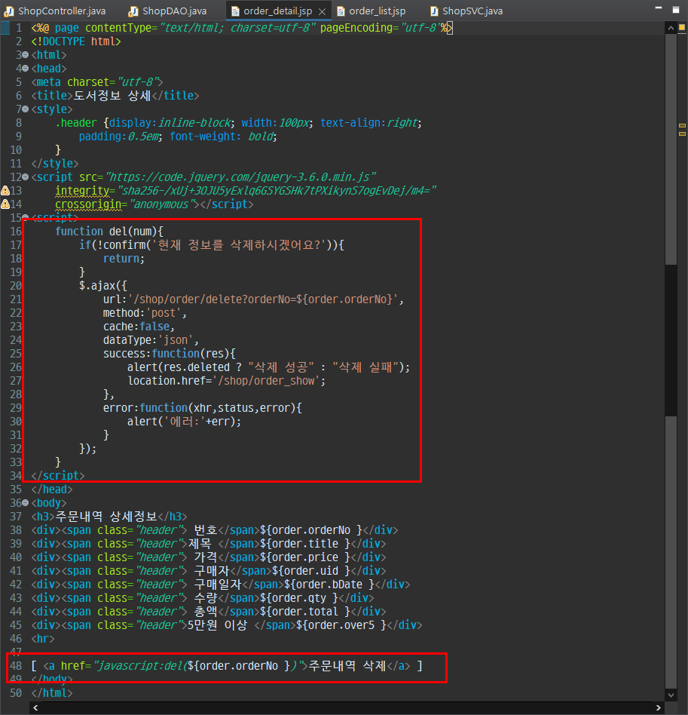Close the order_detail.jsp tab
The width and height of the screenshot is (688, 715).
click(x=322, y=11)
